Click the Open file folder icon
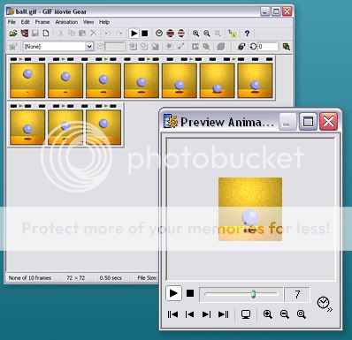The width and height of the screenshot is (352, 340). pyautogui.click(x=13, y=34)
